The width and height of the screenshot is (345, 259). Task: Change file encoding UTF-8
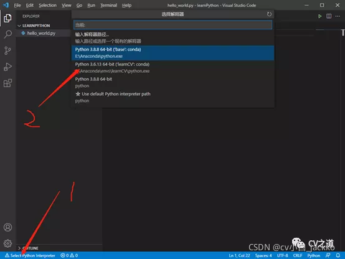tap(282, 255)
